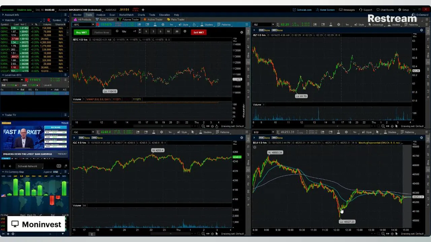Viewport: 431px width, 242px height.
Task: Open the /BTC symbol dropdown arrow
Action: (x=93, y=25)
